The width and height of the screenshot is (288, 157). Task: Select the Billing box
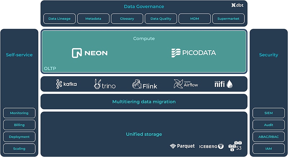[19, 125]
